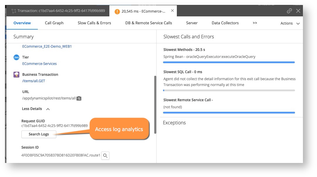Close the snapshot dialog with the X icon
Screen dimensions: 317x177
pos(298,11)
